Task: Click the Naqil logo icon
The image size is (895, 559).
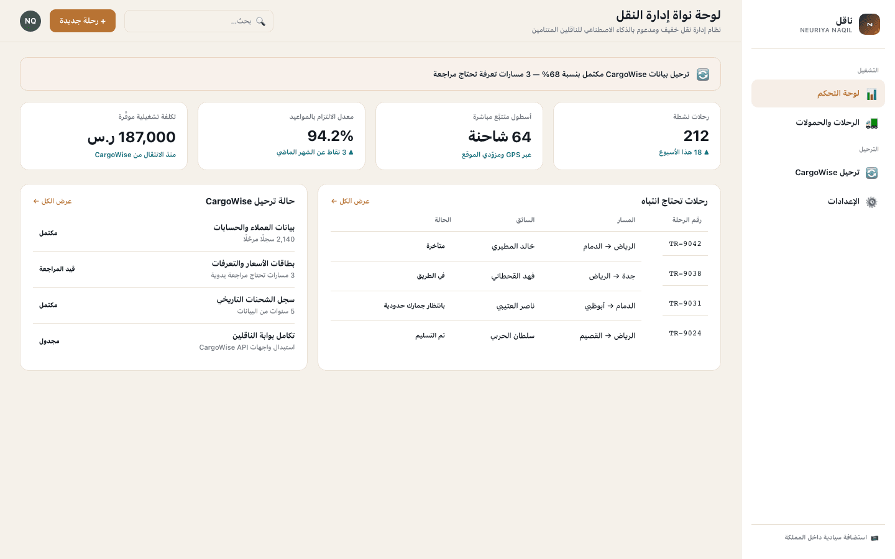Action: point(870,24)
